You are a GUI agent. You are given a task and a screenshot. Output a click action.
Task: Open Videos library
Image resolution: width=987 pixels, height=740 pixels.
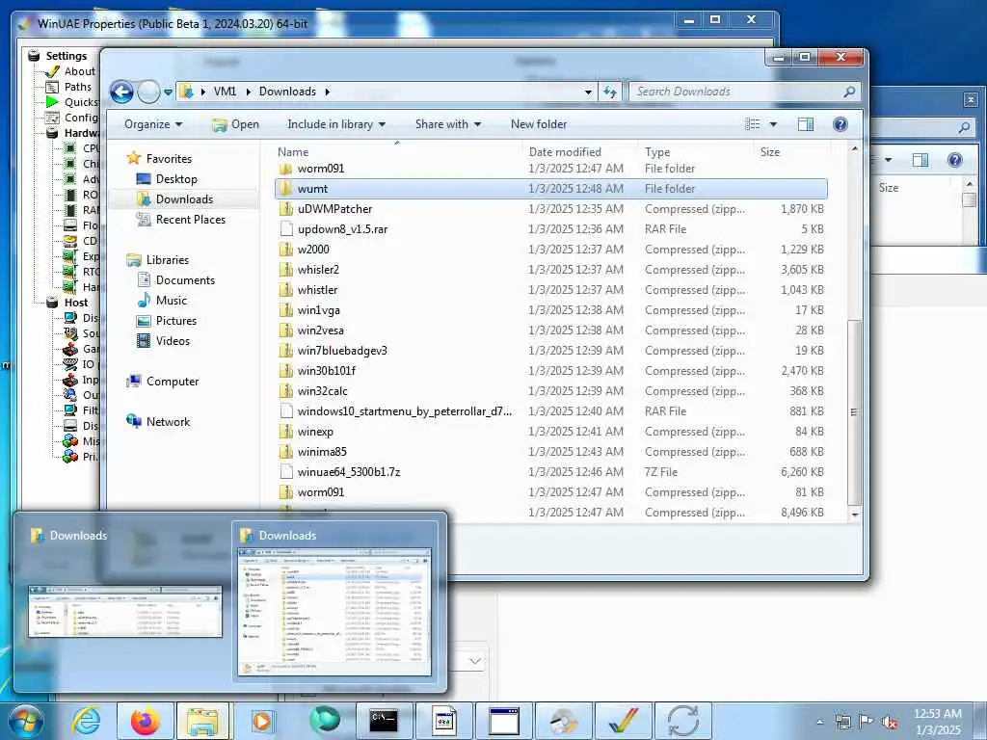(x=173, y=341)
